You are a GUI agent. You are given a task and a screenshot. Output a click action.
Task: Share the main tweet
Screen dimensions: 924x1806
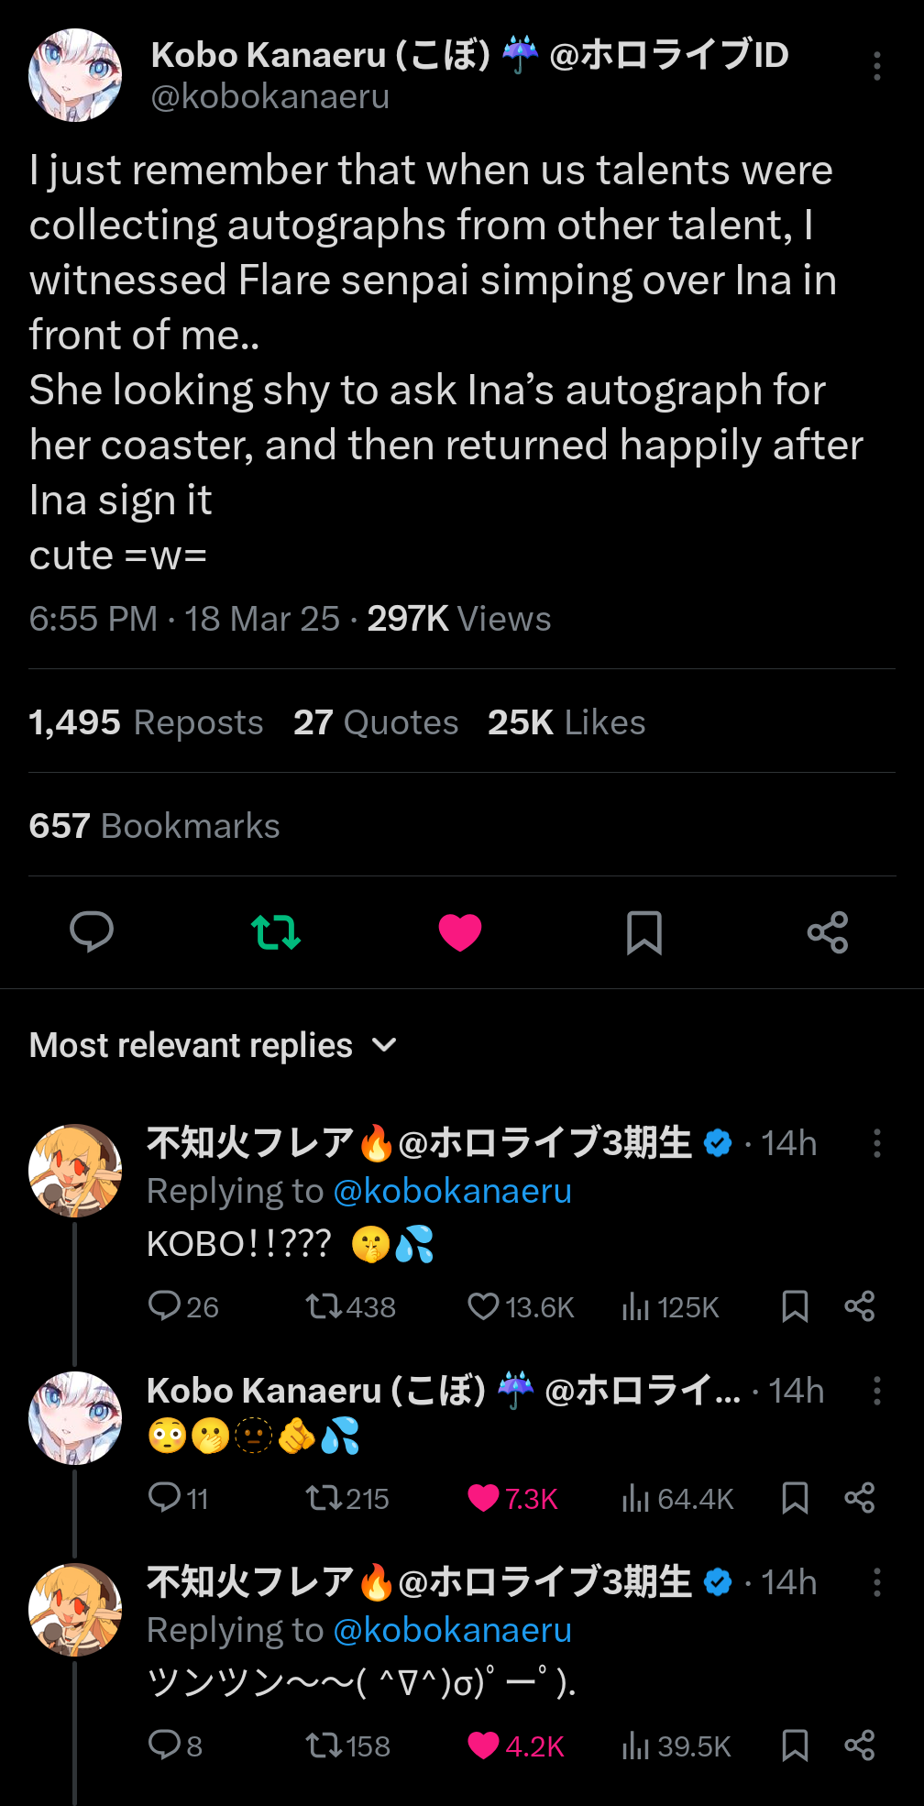tap(828, 932)
